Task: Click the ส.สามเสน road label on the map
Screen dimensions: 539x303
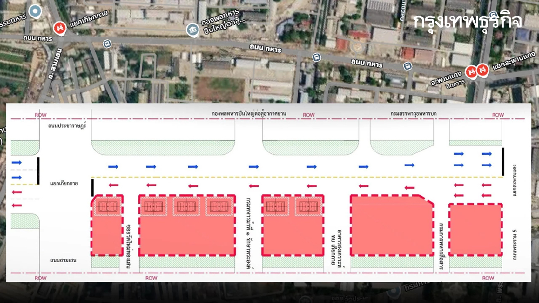Action: click(x=56, y=66)
